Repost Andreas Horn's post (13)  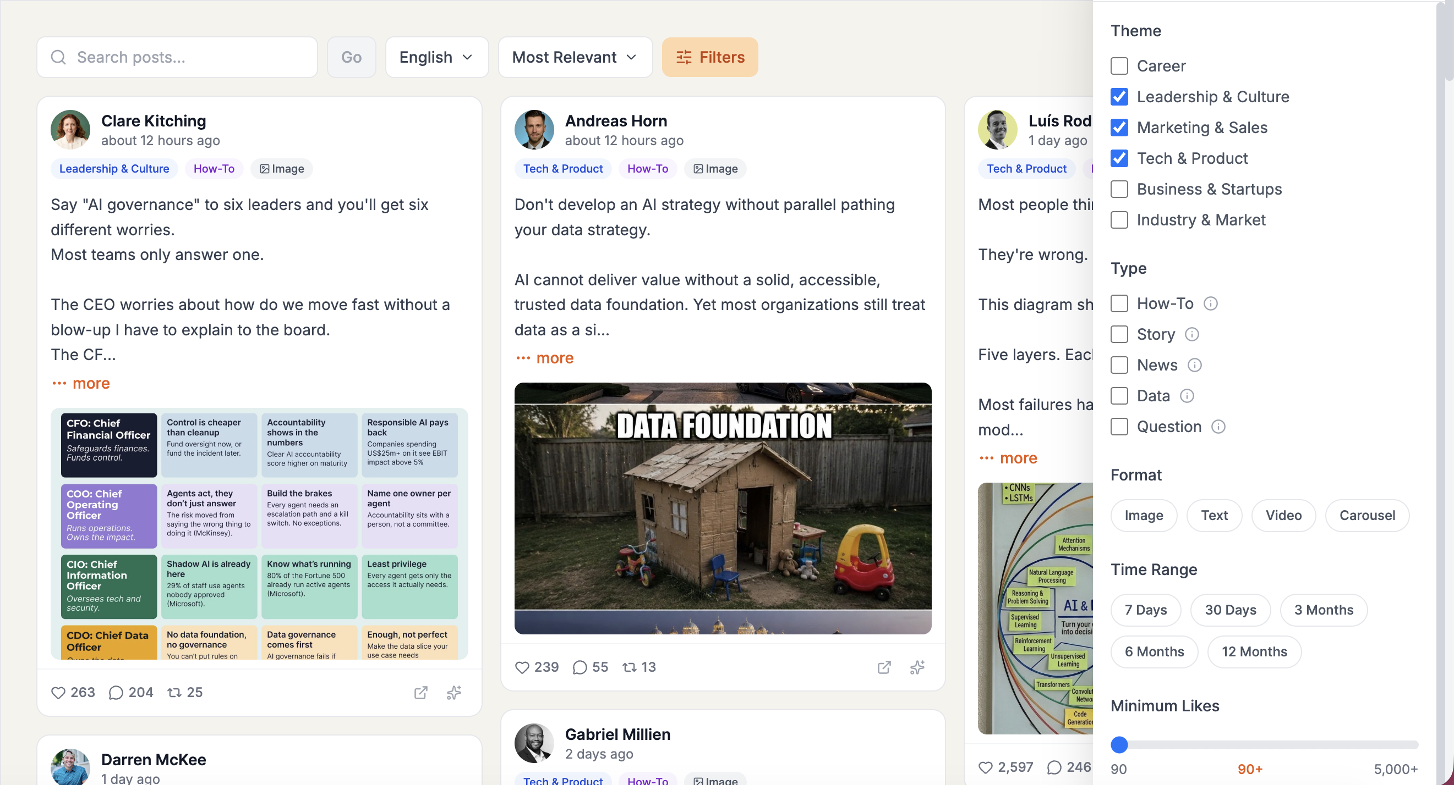pos(630,667)
